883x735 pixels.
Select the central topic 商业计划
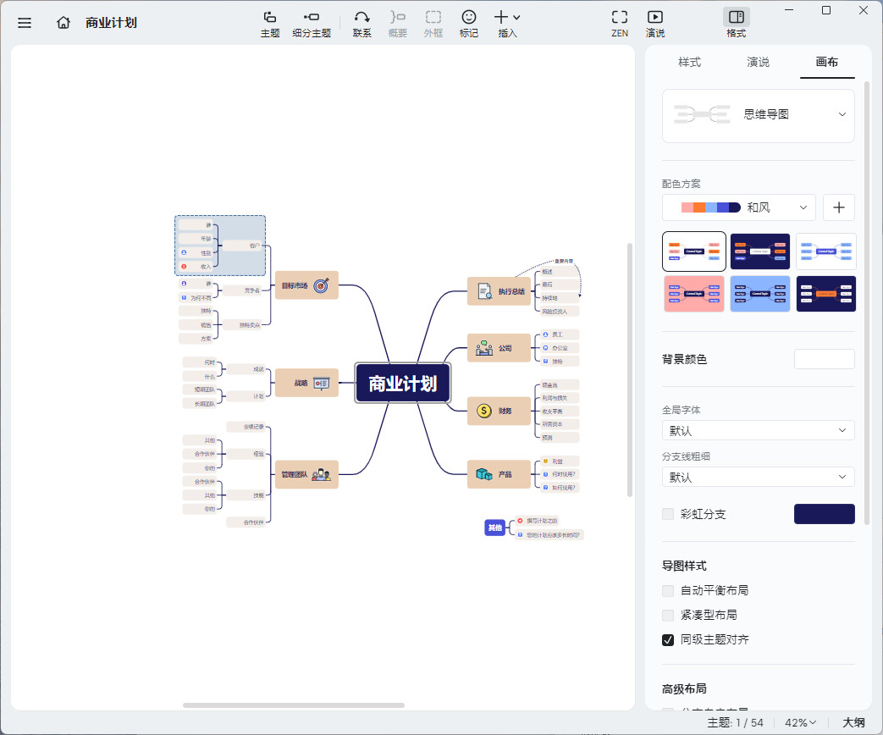point(403,384)
